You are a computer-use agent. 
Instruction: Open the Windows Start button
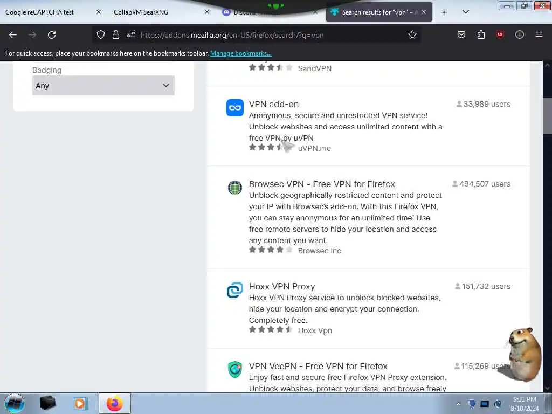point(15,403)
